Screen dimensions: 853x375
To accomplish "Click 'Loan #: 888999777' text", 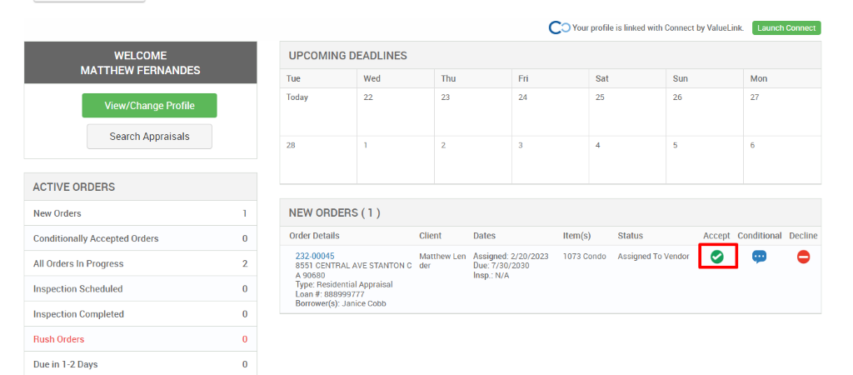I will pos(330,294).
